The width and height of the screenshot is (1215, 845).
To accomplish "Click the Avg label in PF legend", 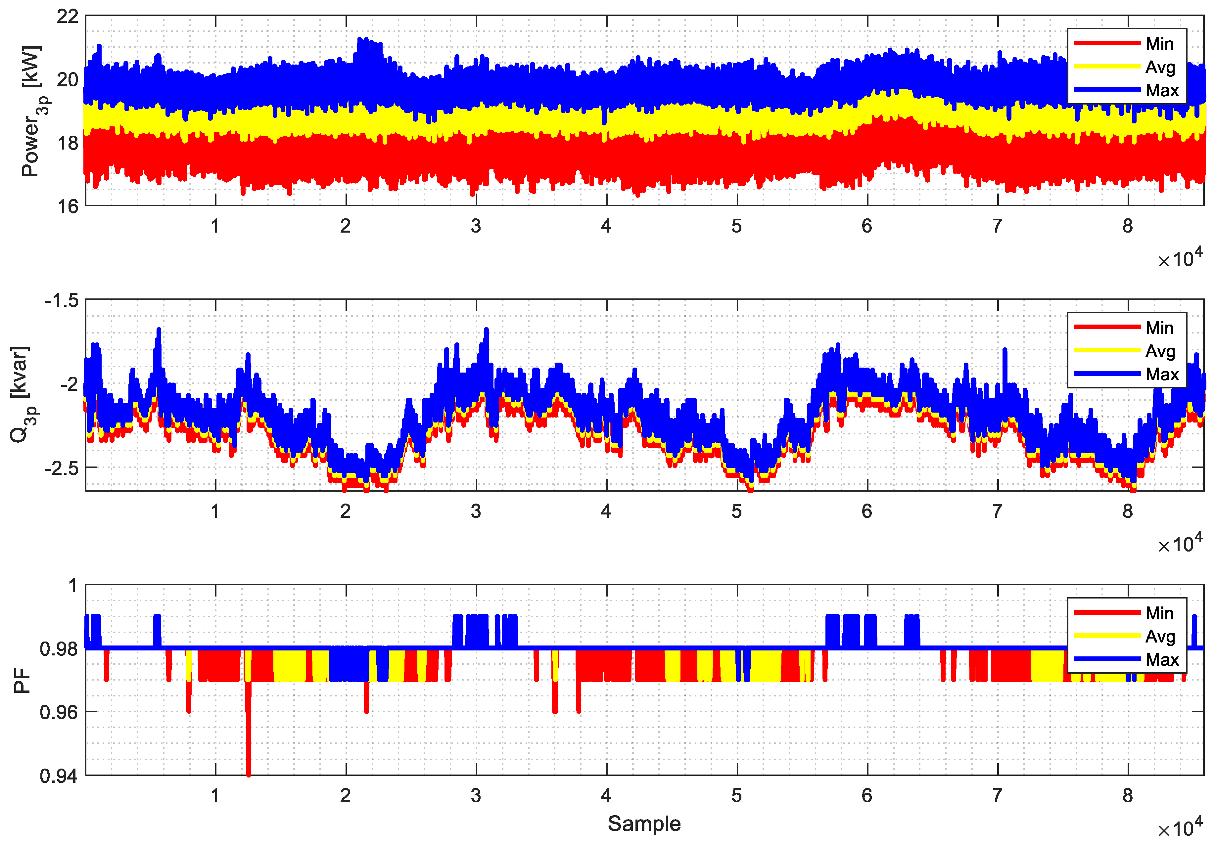I will (x=1160, y=636).
